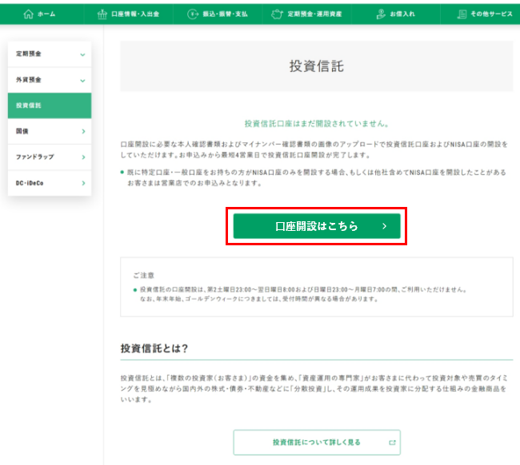Image resolution: width=520 pixels, height=465 pixels.
Task: Click the 口座情報・入出金 bank building icon
Action: pos(101,14)
